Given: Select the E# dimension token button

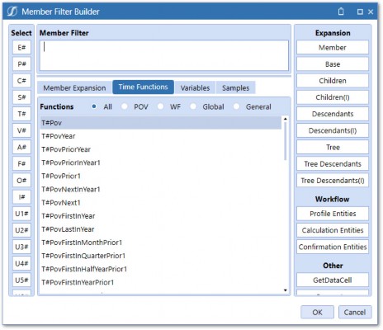Looking at the screenshot, I should [x=21, y=48].
